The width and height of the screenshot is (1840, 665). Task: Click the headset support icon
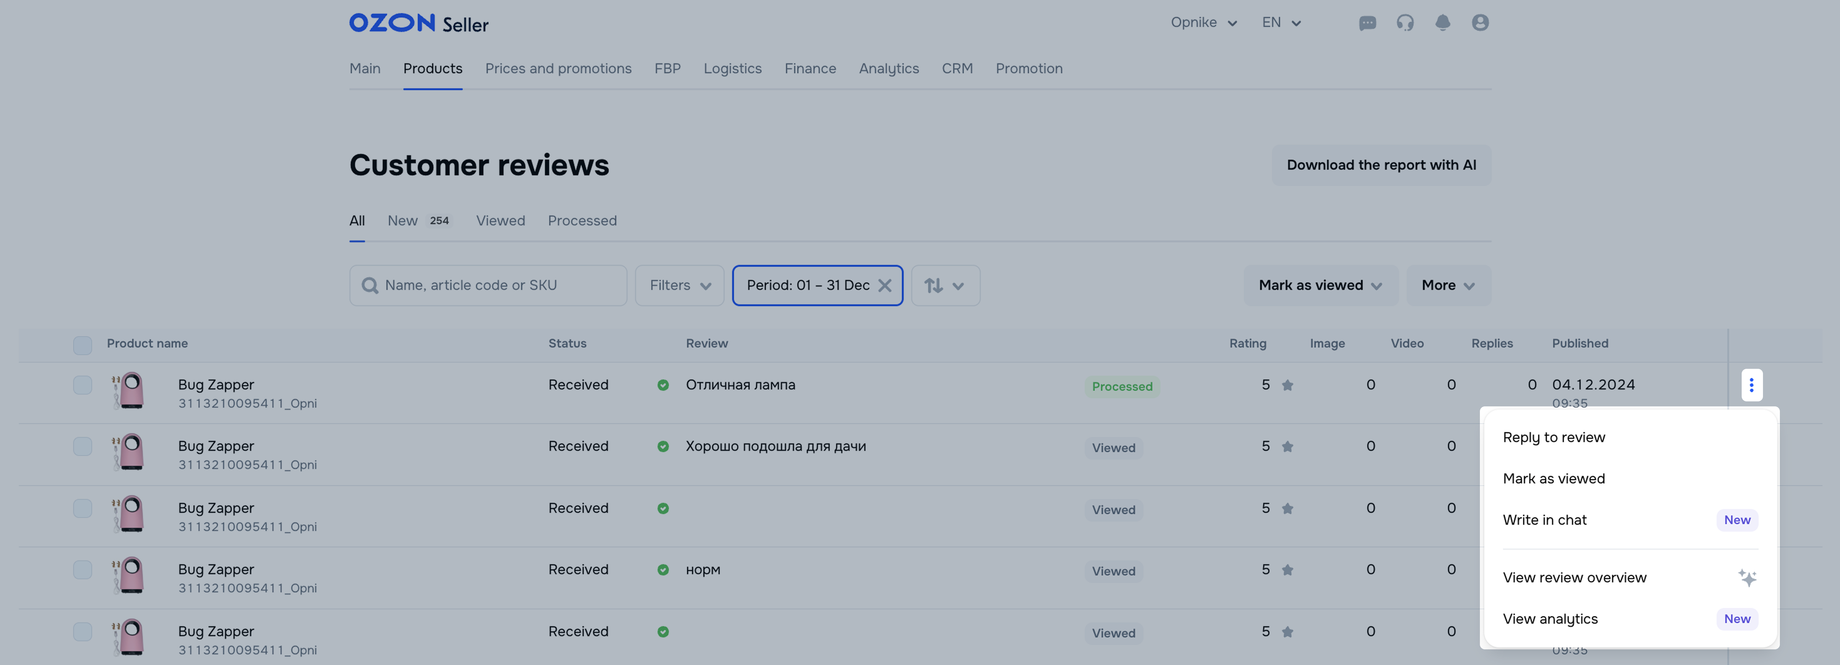pos(1405,23)
